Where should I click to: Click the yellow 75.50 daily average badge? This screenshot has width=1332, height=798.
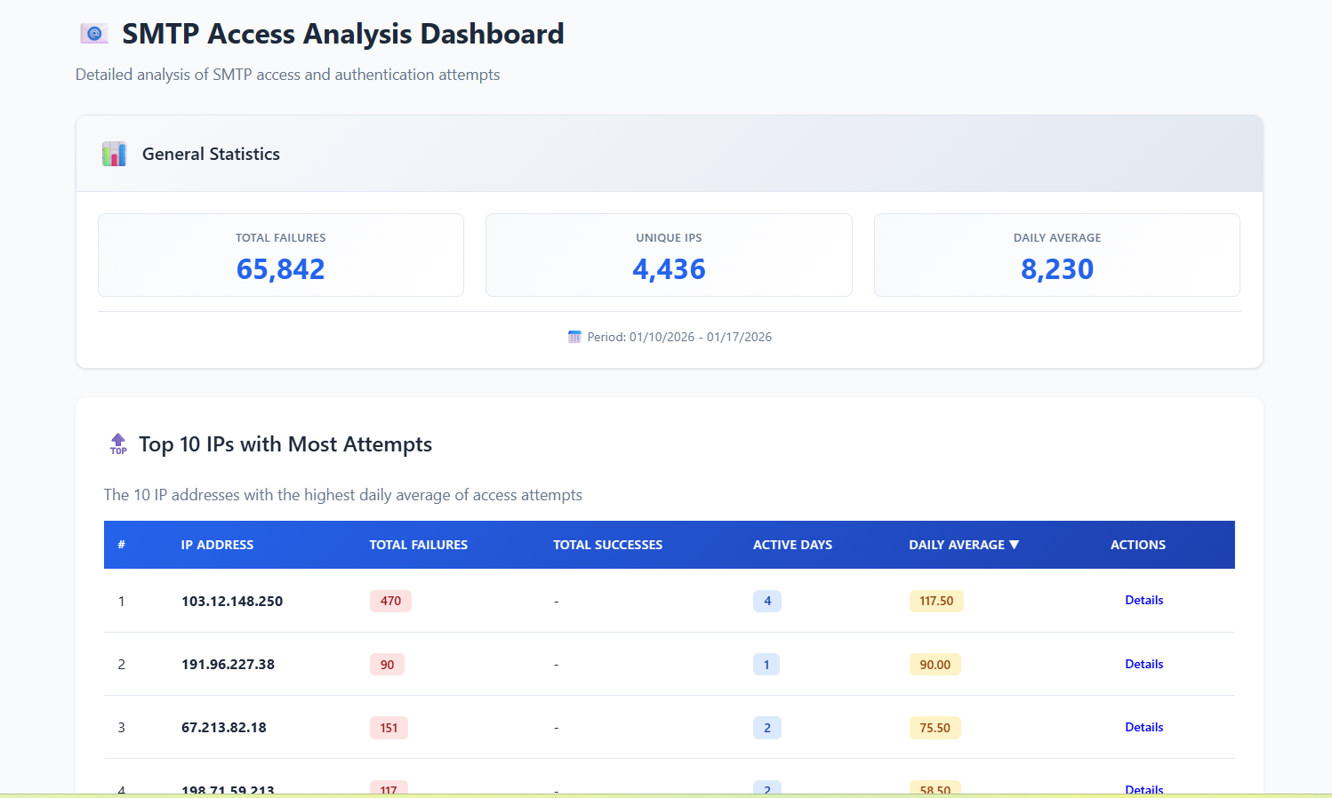click(x=935, y=728)
